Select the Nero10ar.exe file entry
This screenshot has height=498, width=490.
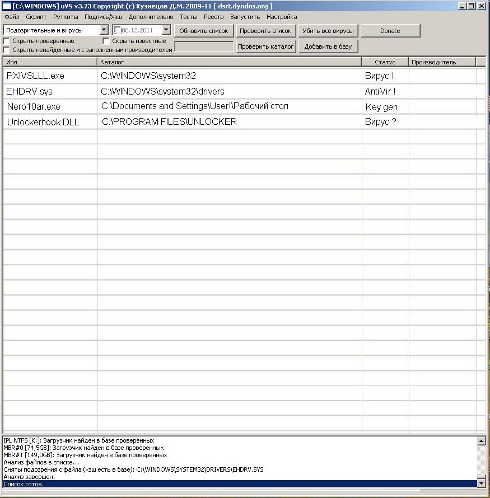pyautogui.click(x=34, y=107)
